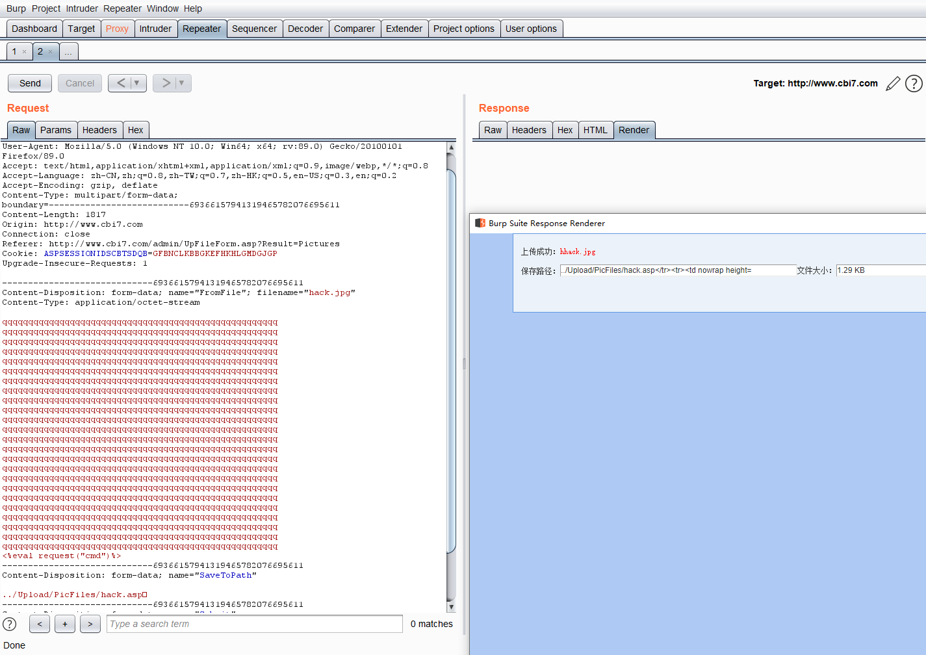Select the Request Hex tab
This screenshot has width=926, height=655.
click(136, 130)
